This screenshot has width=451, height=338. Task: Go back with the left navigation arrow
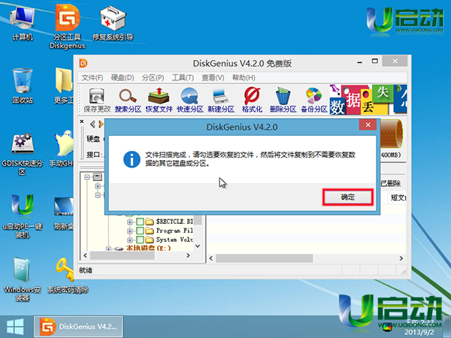pos(92,124)
